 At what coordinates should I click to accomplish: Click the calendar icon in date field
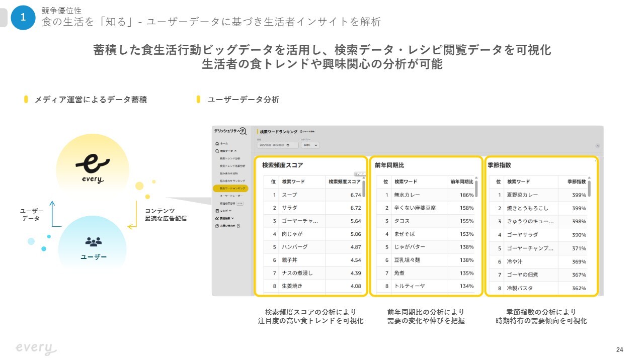pos(288,145)
